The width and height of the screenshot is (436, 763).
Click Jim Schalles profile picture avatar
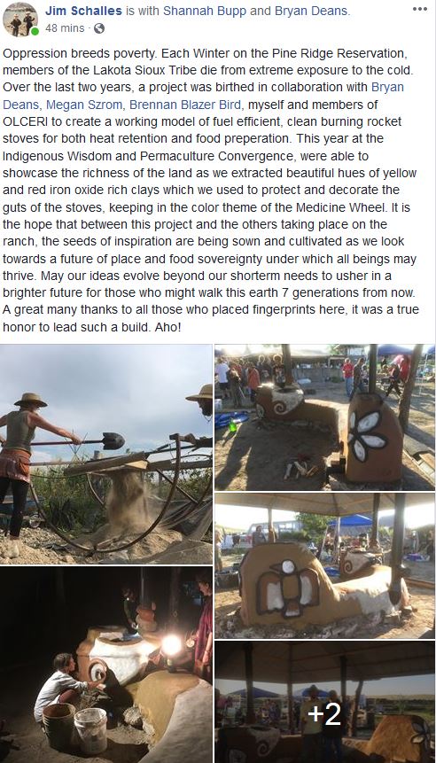[20, 19]
